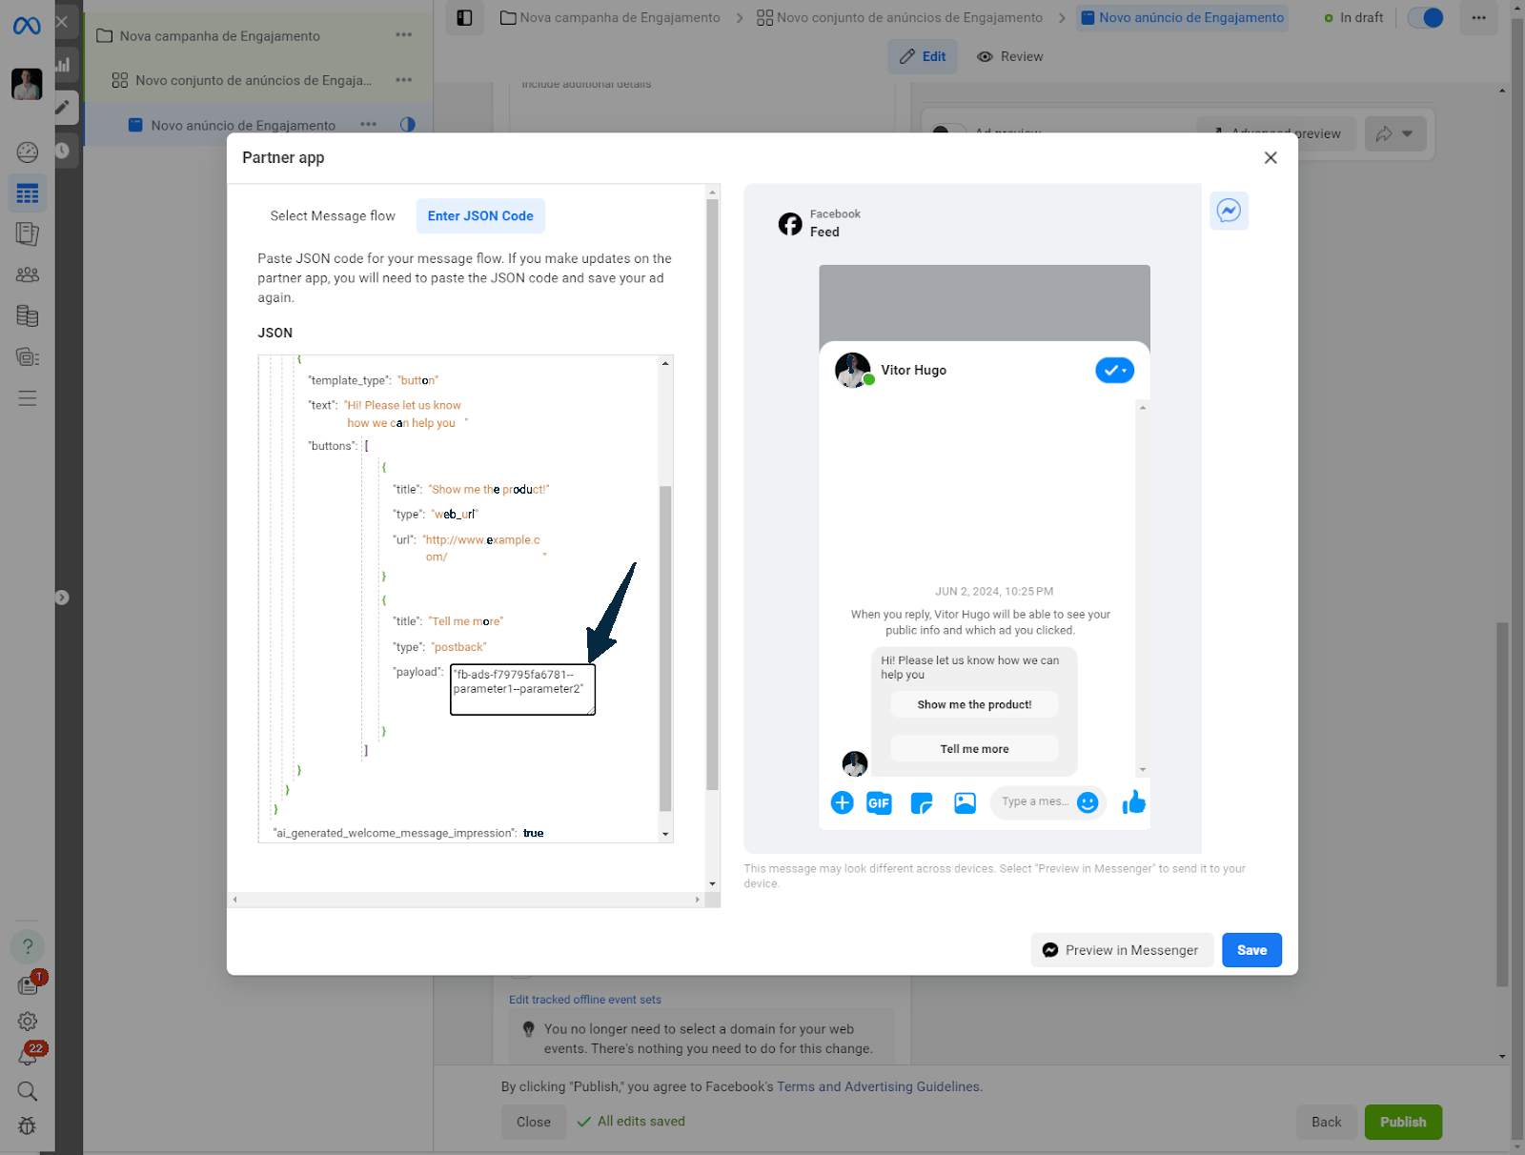Viewport: 1525px width, 1155px height.
Task: Open Edit tracked offline event sets link
Action: pyautogui.click(x=585, y=1000)
